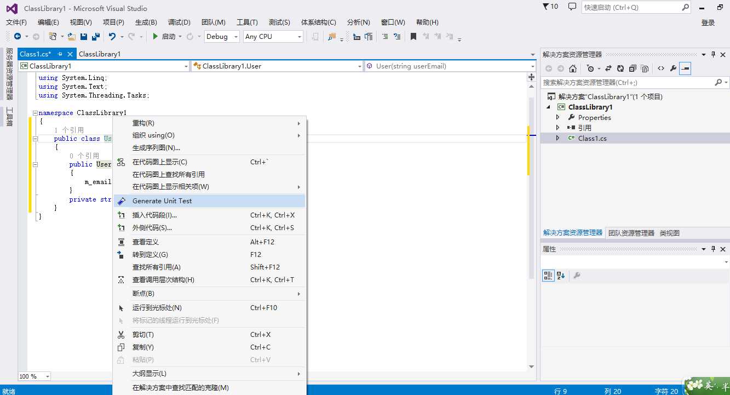Viewport: 730px width, 395px height.
Task: Click the 快速启动 quick launch search box
Action: click(x=636, y=7)
